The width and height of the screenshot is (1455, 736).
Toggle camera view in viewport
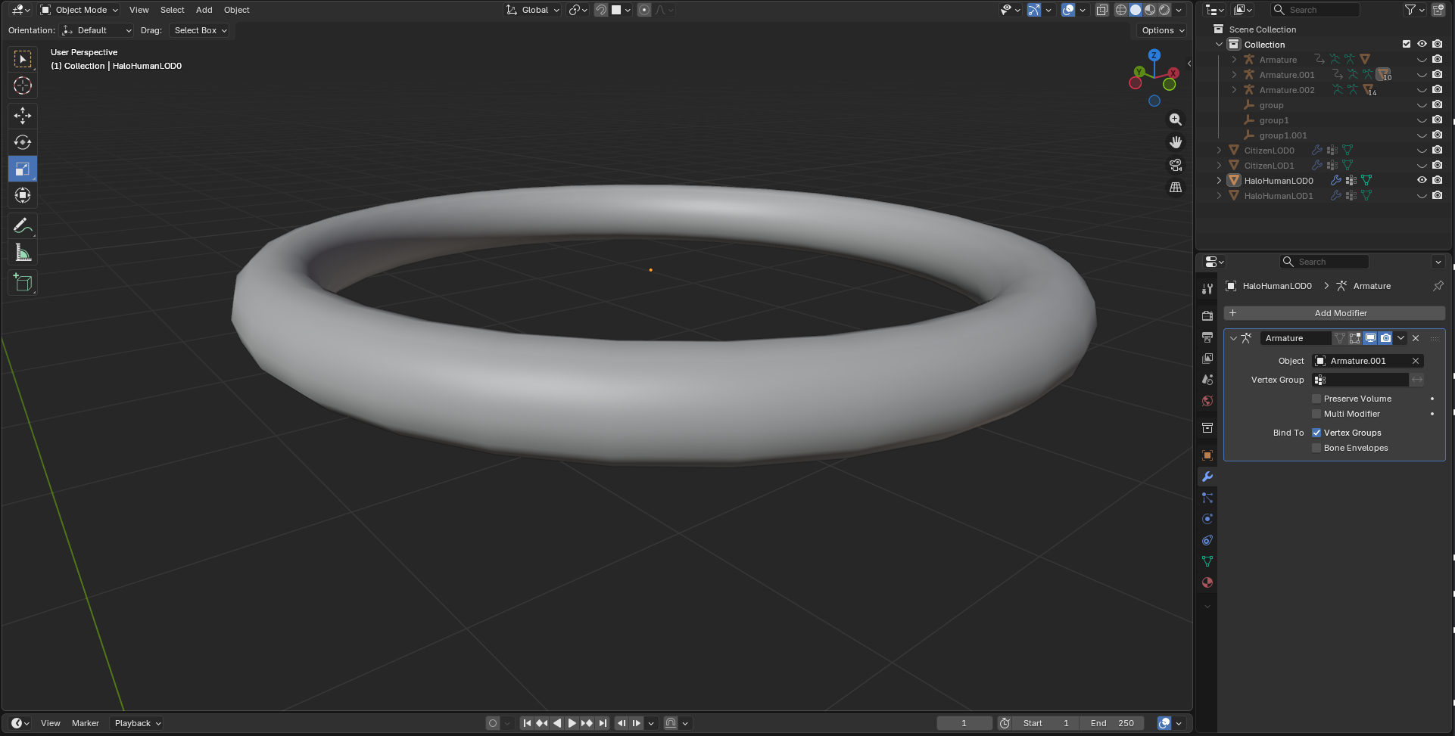coord(1175,165)
